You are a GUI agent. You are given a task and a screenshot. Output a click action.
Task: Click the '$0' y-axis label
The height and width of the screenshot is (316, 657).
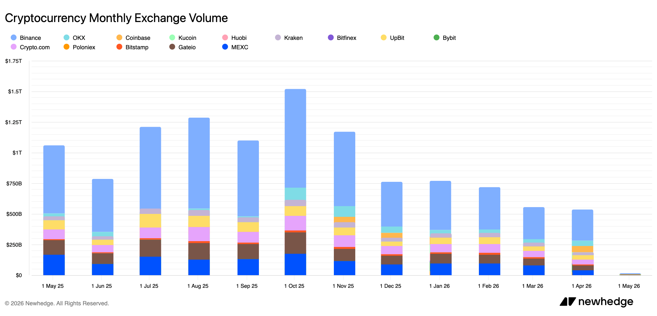point(19,275)
